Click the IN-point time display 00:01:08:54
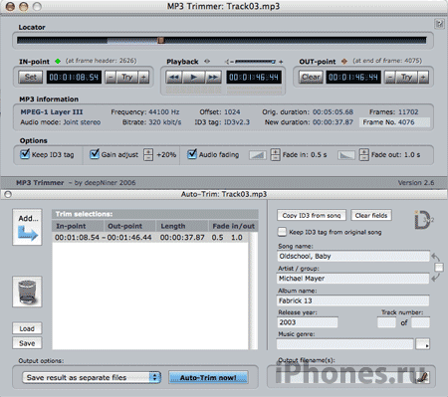This screenshot has height=397, width=448. point(74,78)
